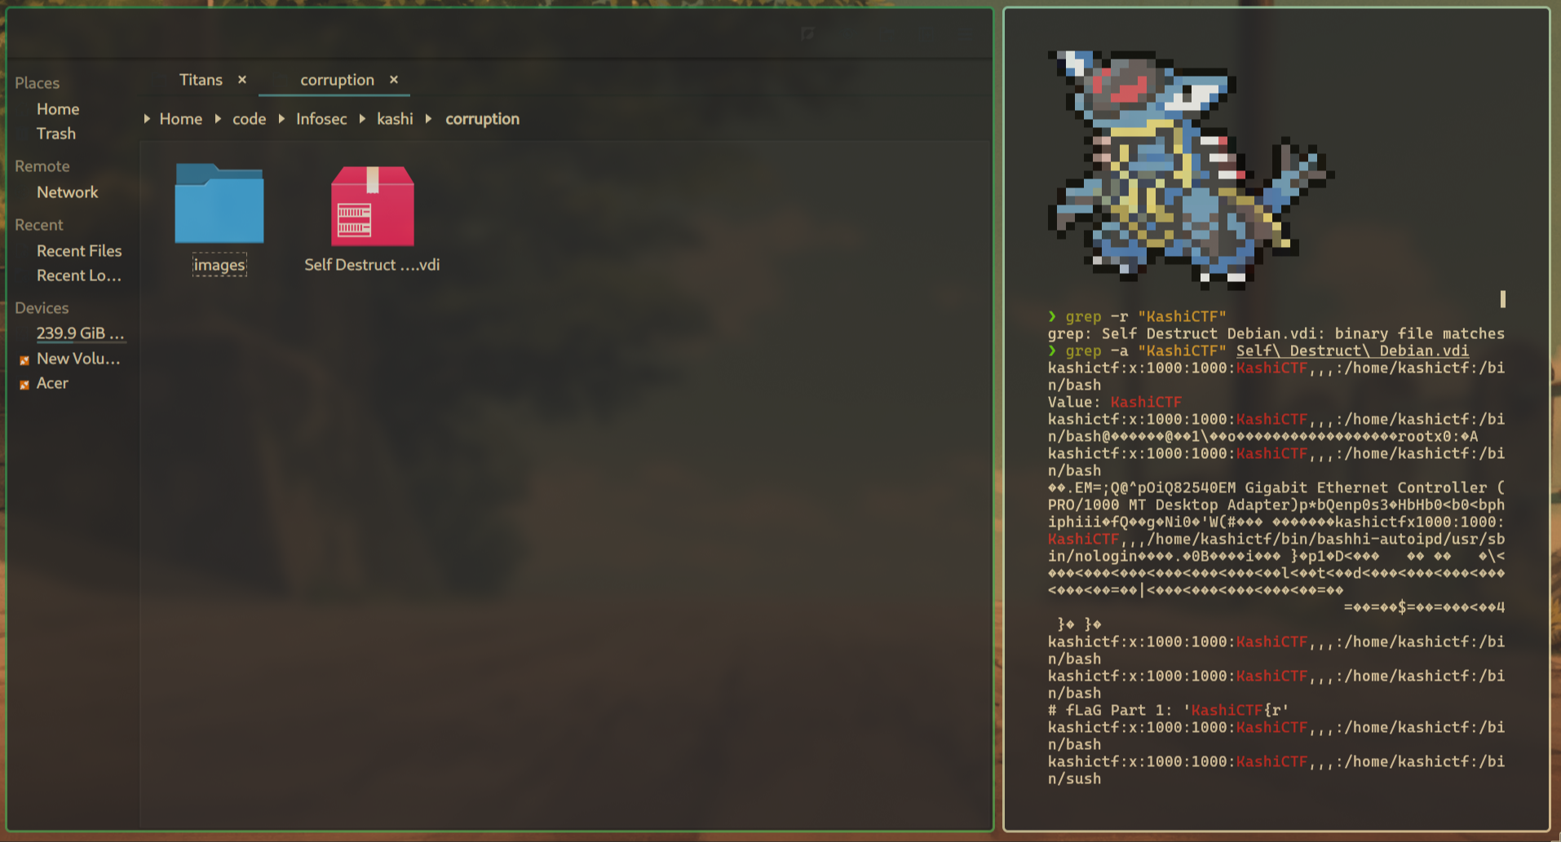The width and height of the screenshot is (1561, 842).
Task: Click the New Volume drive icon
Action: (24, 359)
